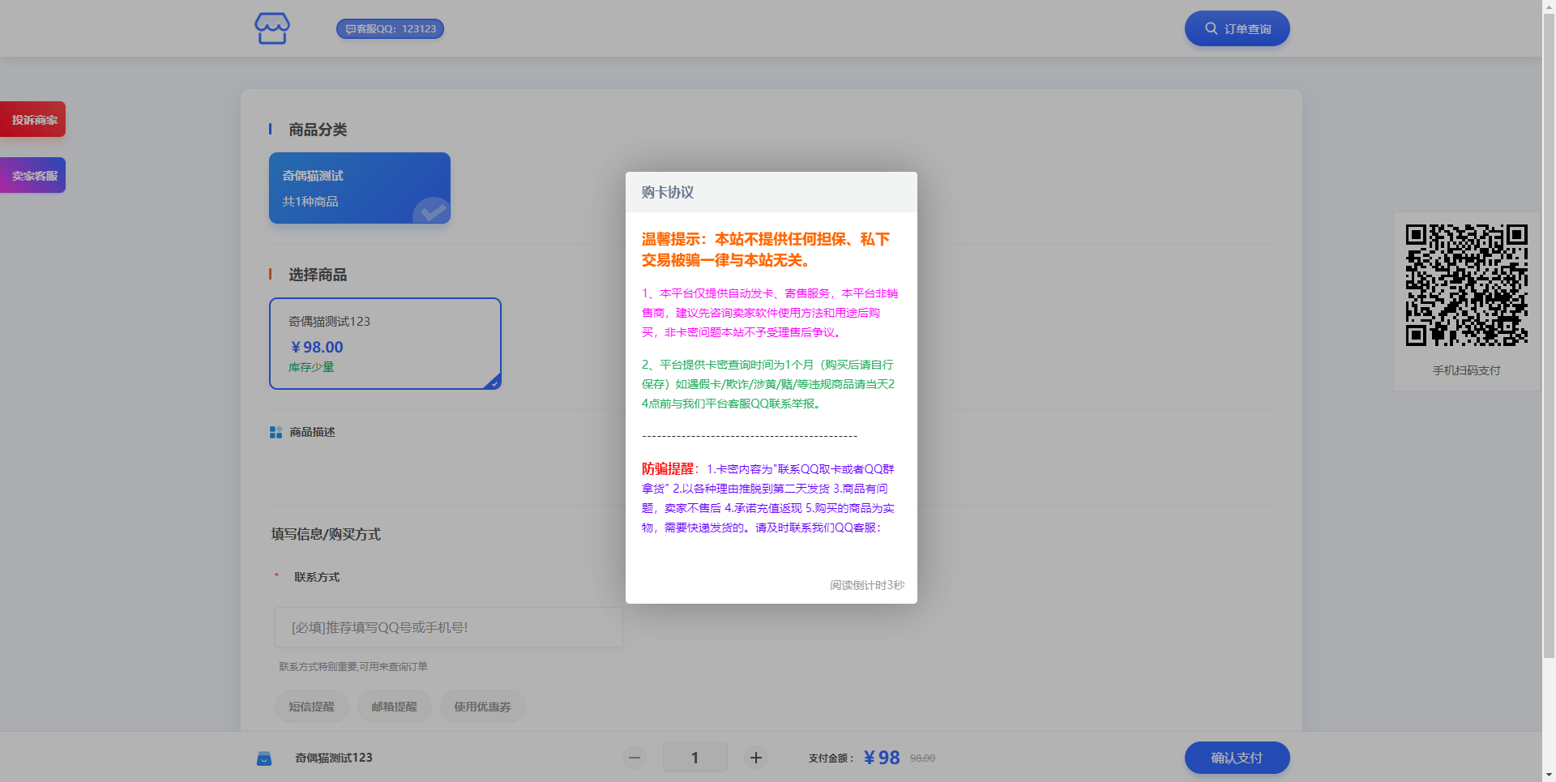Open the 客服QQ: 123123 badge

pyautogui.click(x=390, y=28)
